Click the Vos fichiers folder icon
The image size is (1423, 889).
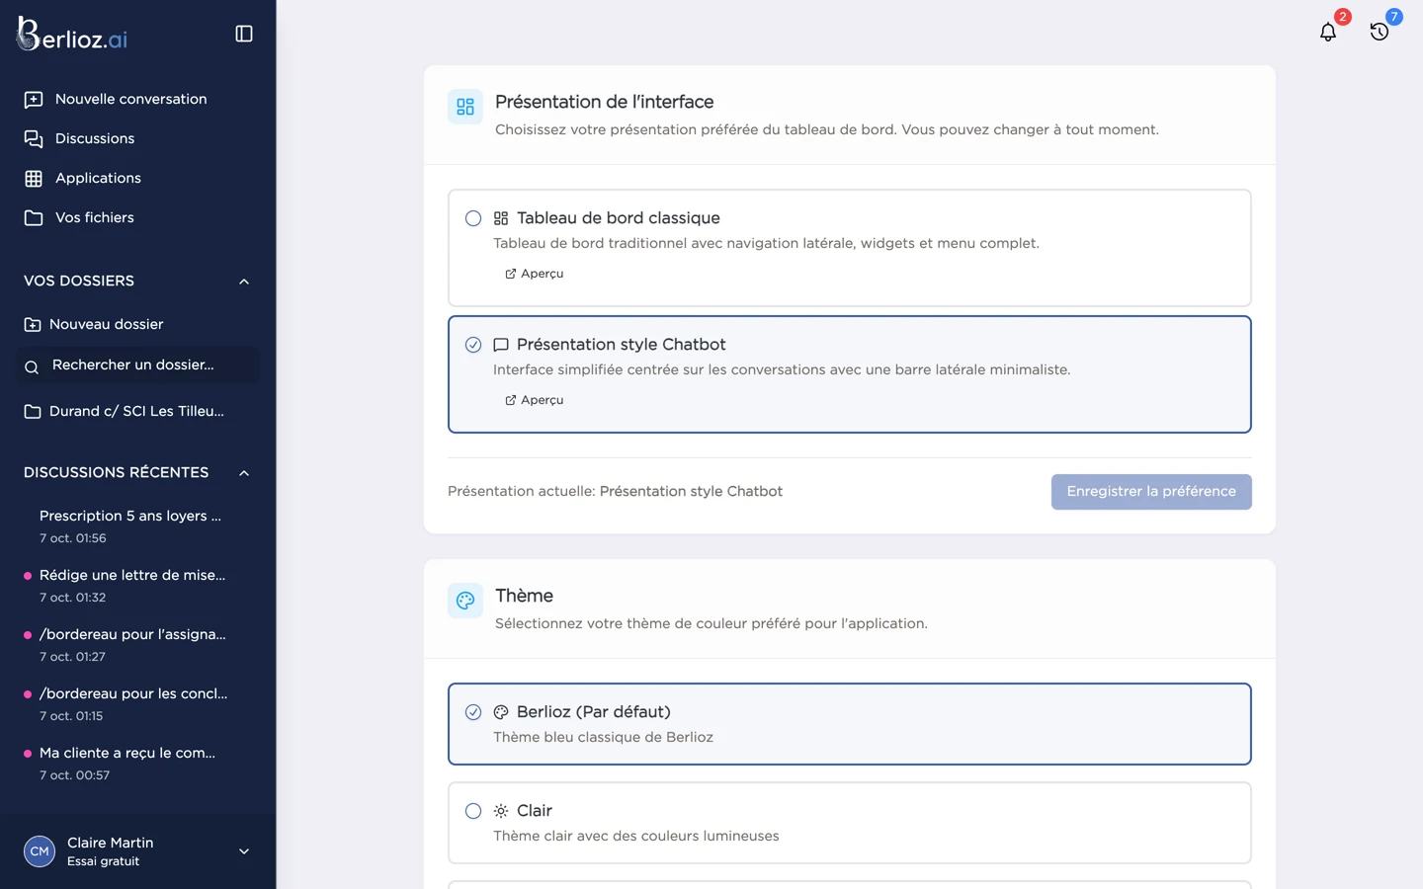pyautogui.click(x=34, y=218)
